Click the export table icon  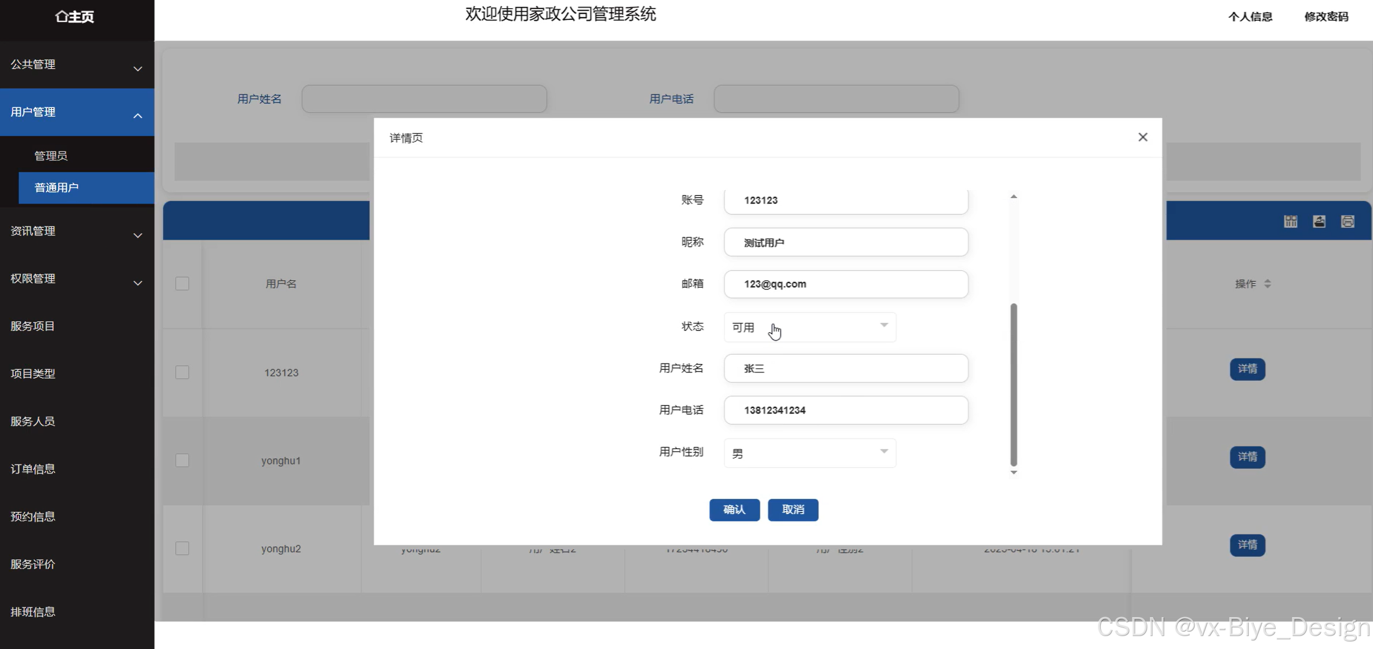coord(1319,221)
